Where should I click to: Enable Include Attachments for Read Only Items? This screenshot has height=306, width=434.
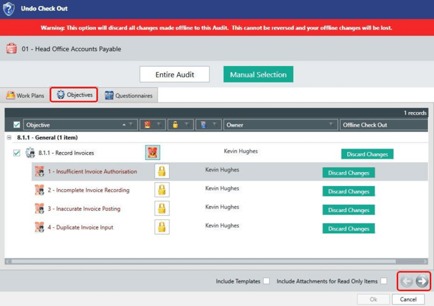[x=384, y=281]
